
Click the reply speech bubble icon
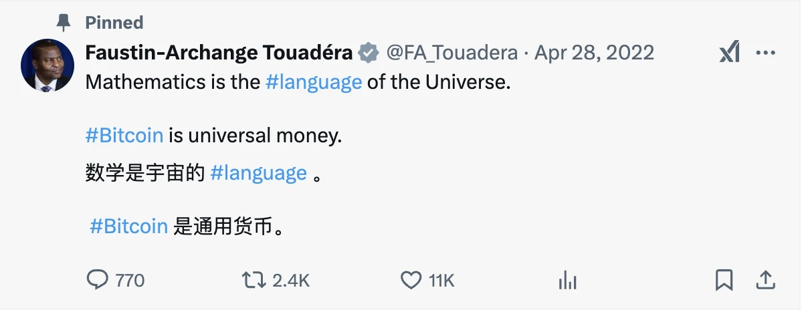[x=98, y=280]
